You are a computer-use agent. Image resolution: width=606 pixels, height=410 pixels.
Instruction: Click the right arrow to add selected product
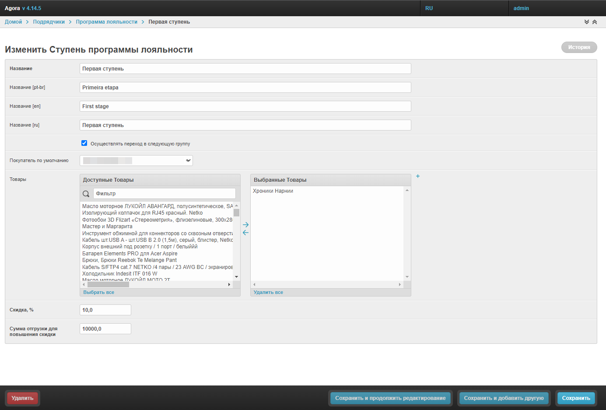[x=245, y=225]
